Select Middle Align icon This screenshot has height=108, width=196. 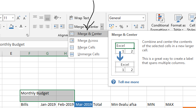point(41,18)
